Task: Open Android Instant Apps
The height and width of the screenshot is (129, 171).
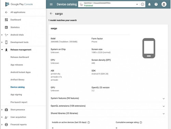Action: click(21, 72)
